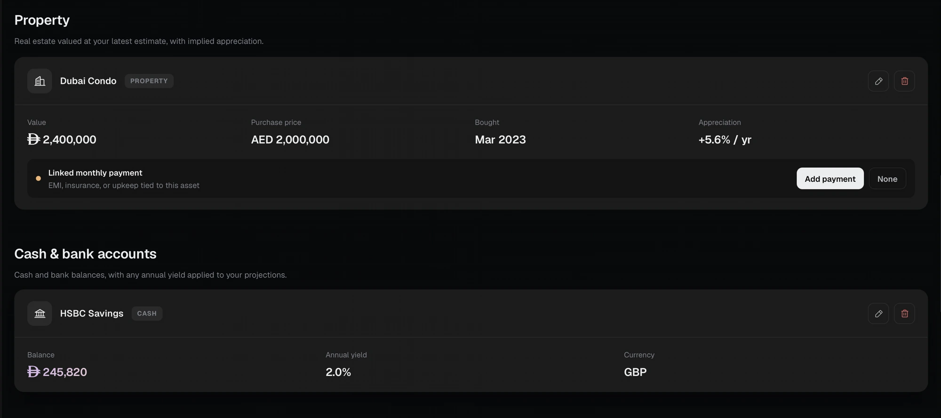Click the building icon beside Dubai Condo
The height and width of the screenshot is (418, 941).
click(40, 81)
